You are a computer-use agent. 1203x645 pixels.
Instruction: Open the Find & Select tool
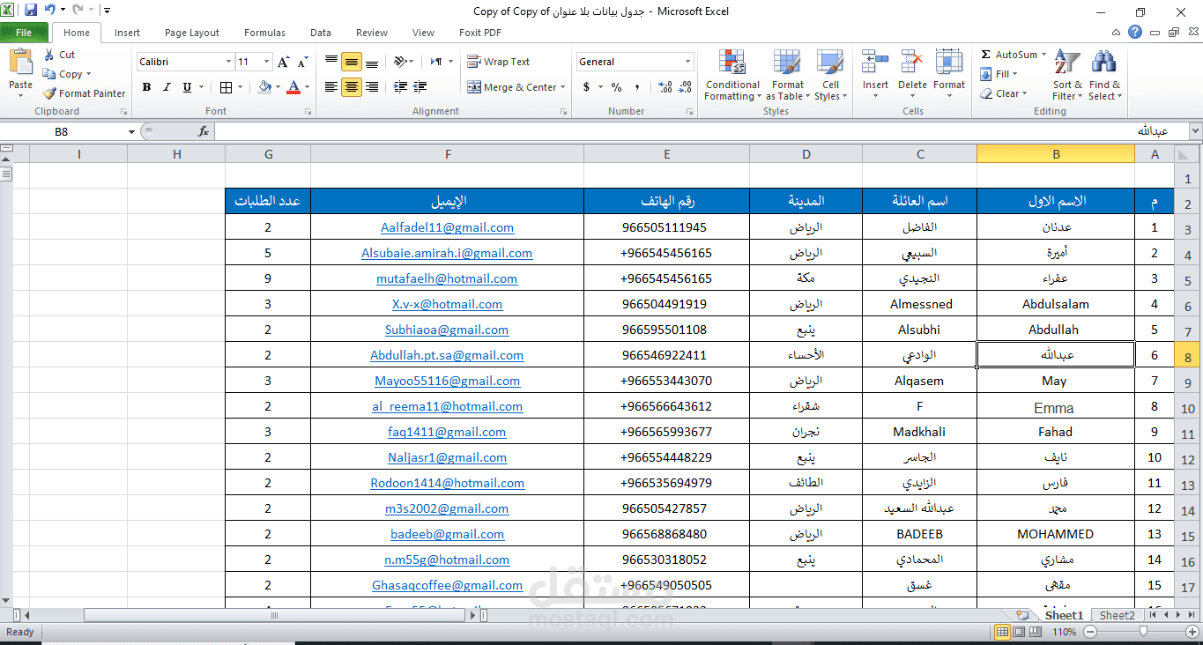1103,76
